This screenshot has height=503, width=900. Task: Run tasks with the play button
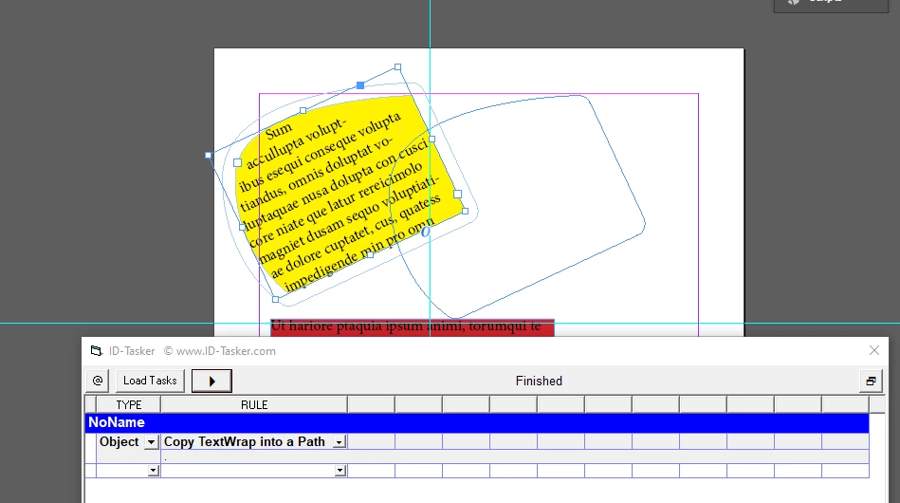[x=211, y=381]
